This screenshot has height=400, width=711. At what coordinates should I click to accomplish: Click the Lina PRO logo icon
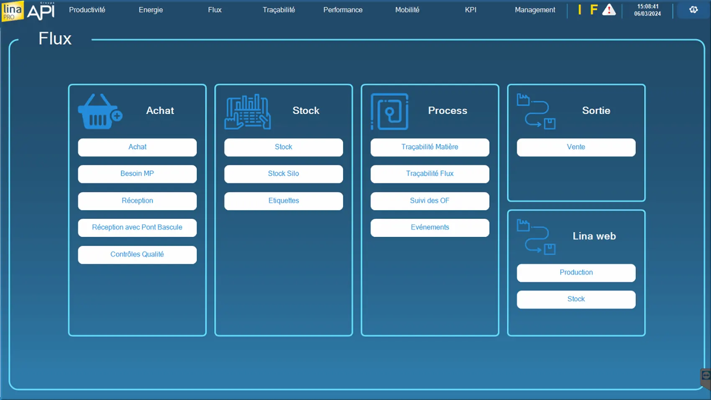13,11
